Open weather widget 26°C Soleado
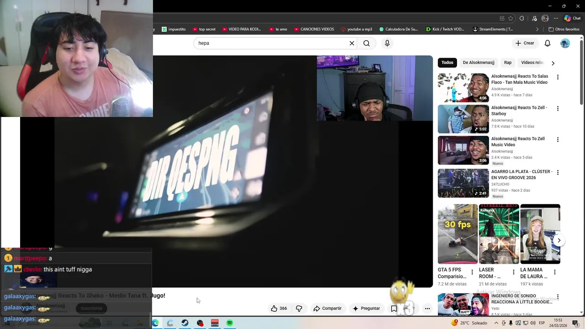 (x=469, y=323)
